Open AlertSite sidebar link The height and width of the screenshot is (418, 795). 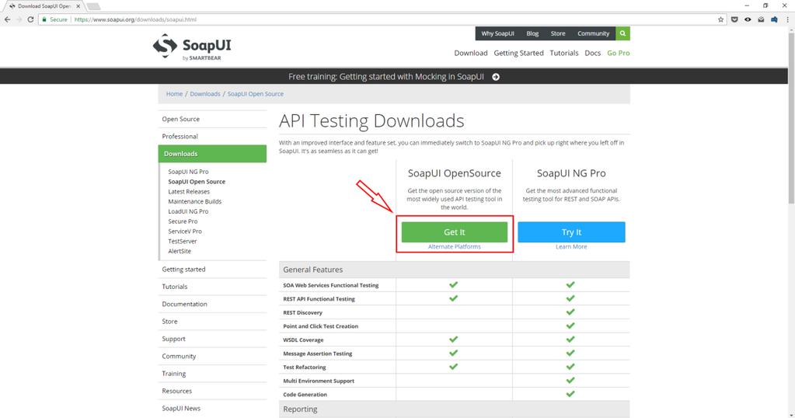[180, 251]
